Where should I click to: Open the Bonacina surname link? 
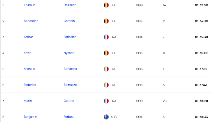pos(70,69)
